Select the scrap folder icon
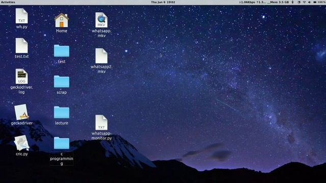Image resolution: width=326 pixels, height=183 pixels. 62,81
